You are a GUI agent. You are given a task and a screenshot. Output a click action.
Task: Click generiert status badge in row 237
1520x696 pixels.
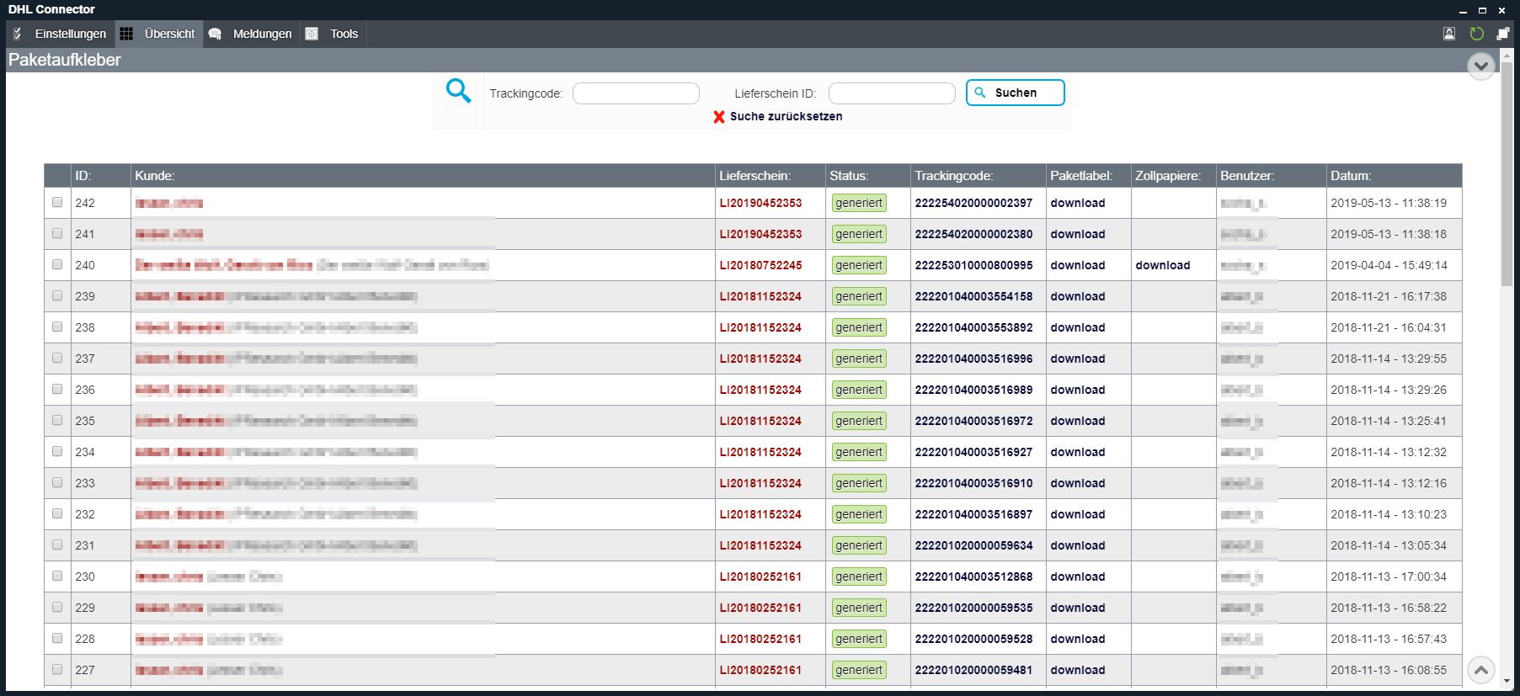[x=859, y=359]
